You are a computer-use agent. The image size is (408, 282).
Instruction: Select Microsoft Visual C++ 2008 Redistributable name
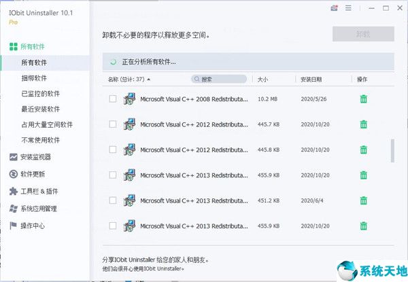(194, 99)
